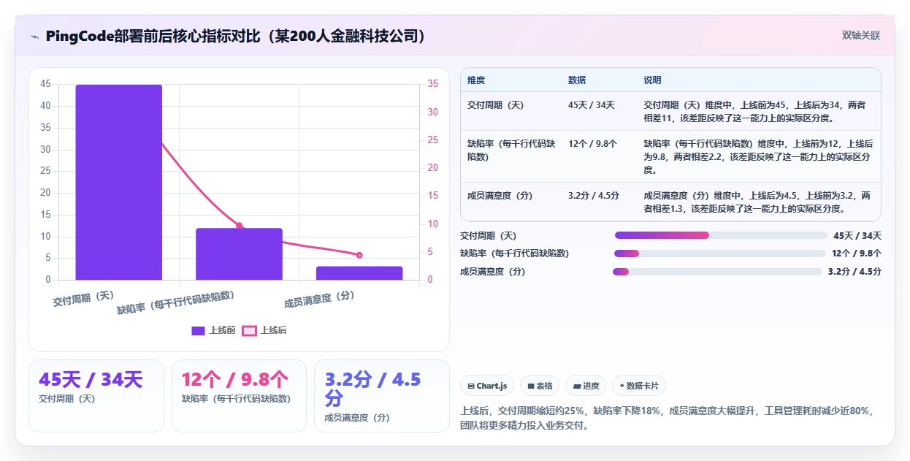The width and height of the screenshot is (910, 461).
Task: Click the x-axis label 交付周期（天）
Action: click(84, 298)
